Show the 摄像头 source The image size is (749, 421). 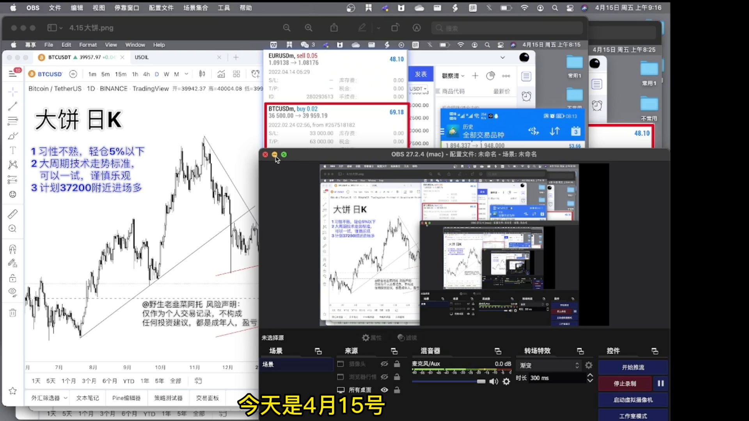(384, 364)
